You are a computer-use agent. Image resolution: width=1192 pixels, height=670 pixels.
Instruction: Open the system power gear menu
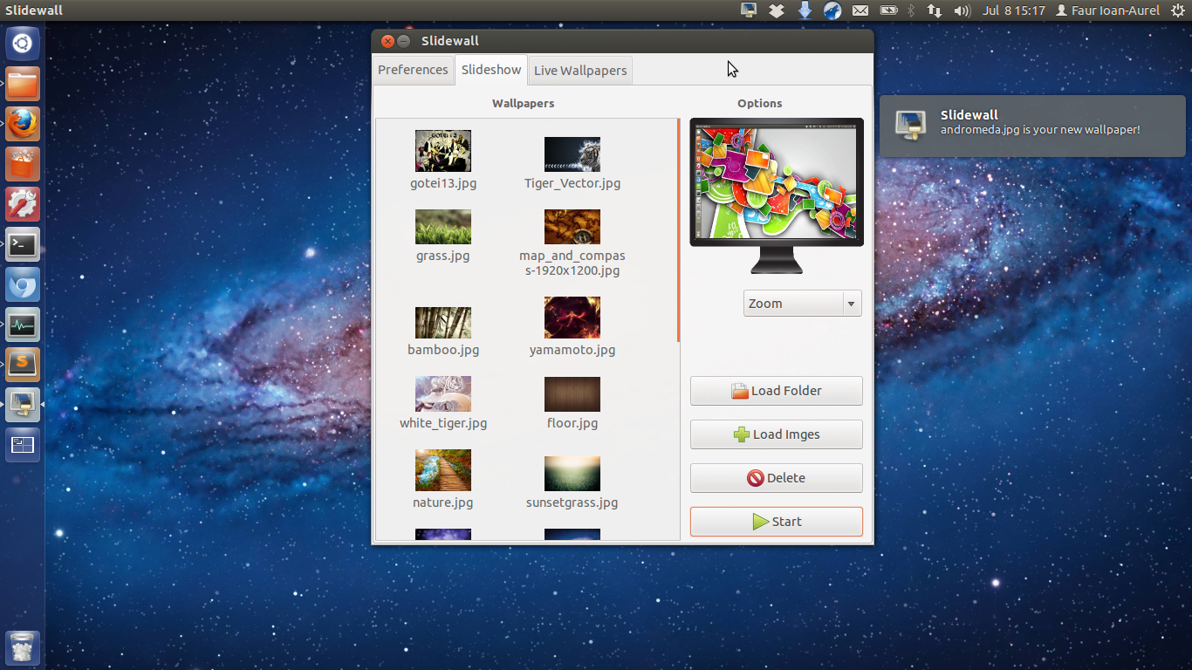1179,10
